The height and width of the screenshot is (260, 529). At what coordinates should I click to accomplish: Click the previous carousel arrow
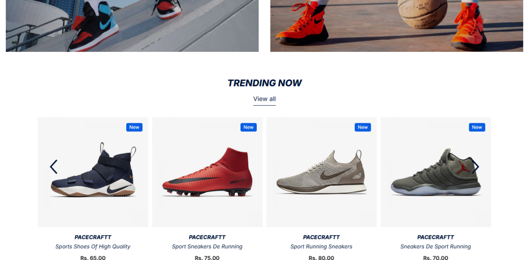tap(54, 167)
